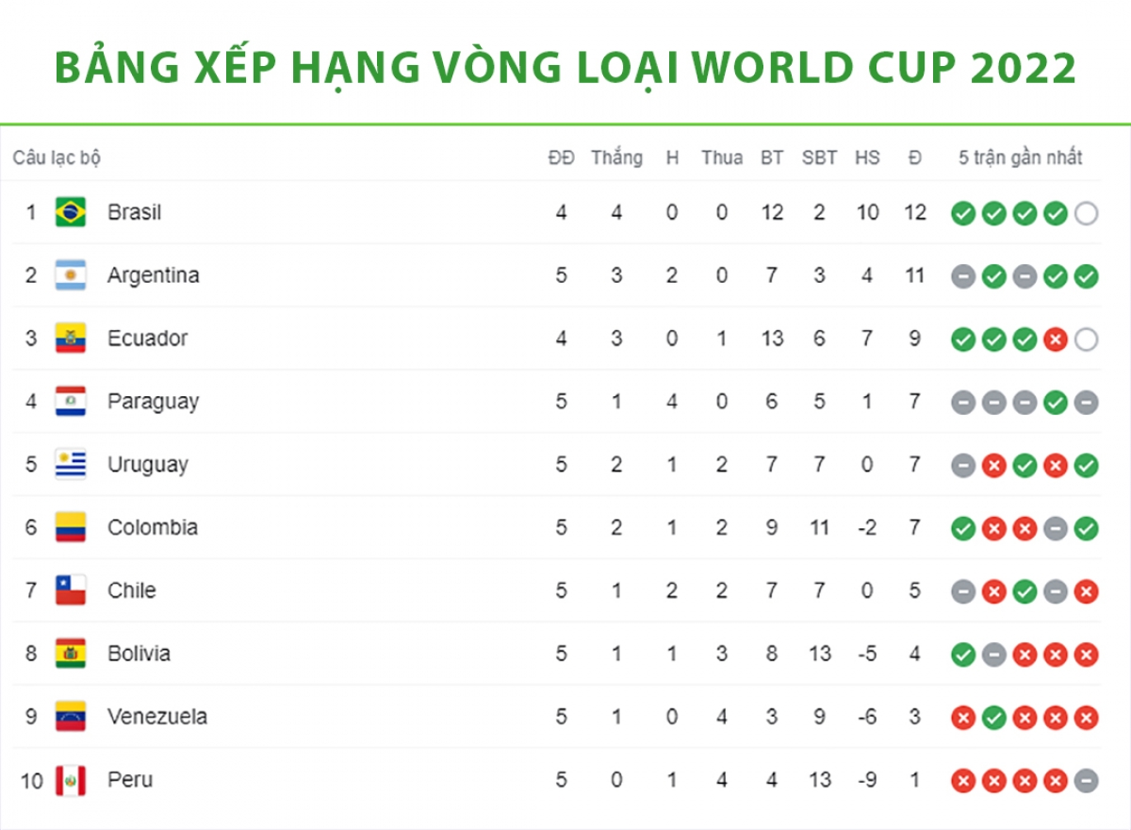1131x830 pixels.
Task: Click the Colombia flag icon
Action: click(x=71, y=527)
